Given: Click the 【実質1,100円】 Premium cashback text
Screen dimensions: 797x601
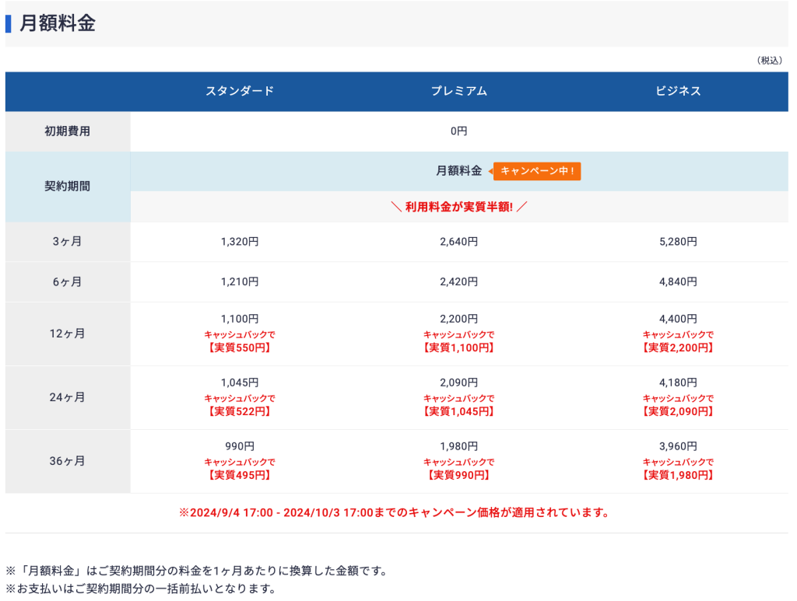Looking at the screenshot, I should (459, 347).
